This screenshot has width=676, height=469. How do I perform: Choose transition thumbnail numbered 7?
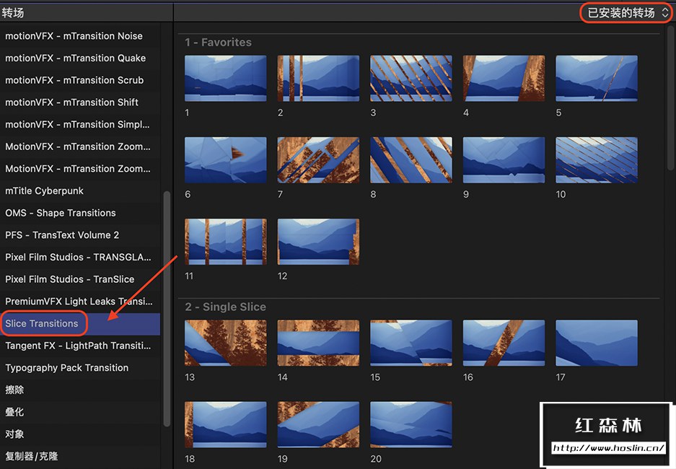click(318, 160)
